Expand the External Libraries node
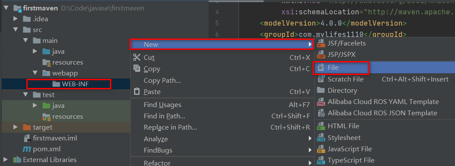 coord(6,159)
